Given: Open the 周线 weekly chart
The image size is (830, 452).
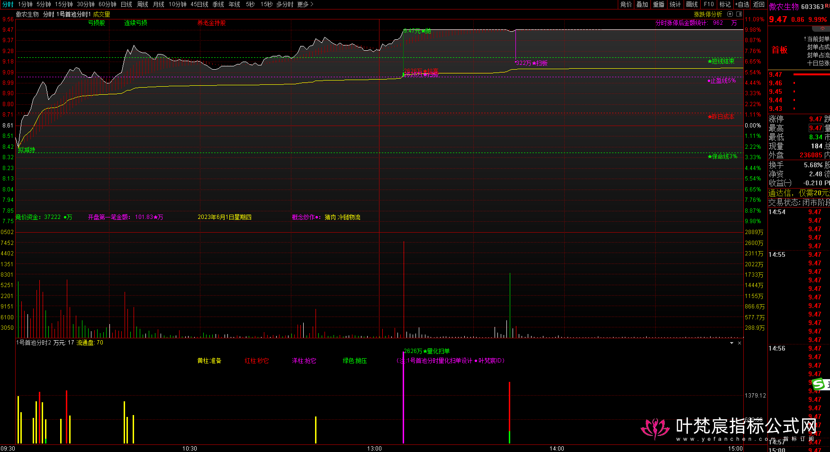Looking at the screenshot, I should coord(143,4).
